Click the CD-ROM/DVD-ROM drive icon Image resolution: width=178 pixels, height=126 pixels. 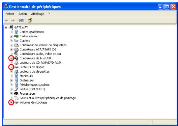point(16,63)
